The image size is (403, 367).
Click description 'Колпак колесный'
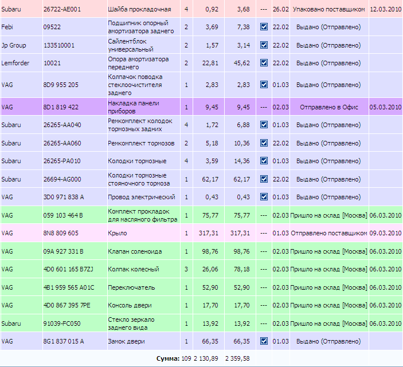click(x=134, y=269)
